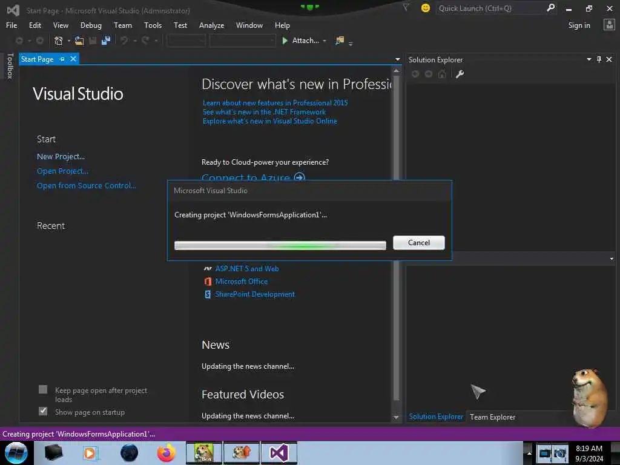Image resolution: width=620 pixels, height=465 pixels.
Task: Uncheck Show page on startup
Action: 43,411
